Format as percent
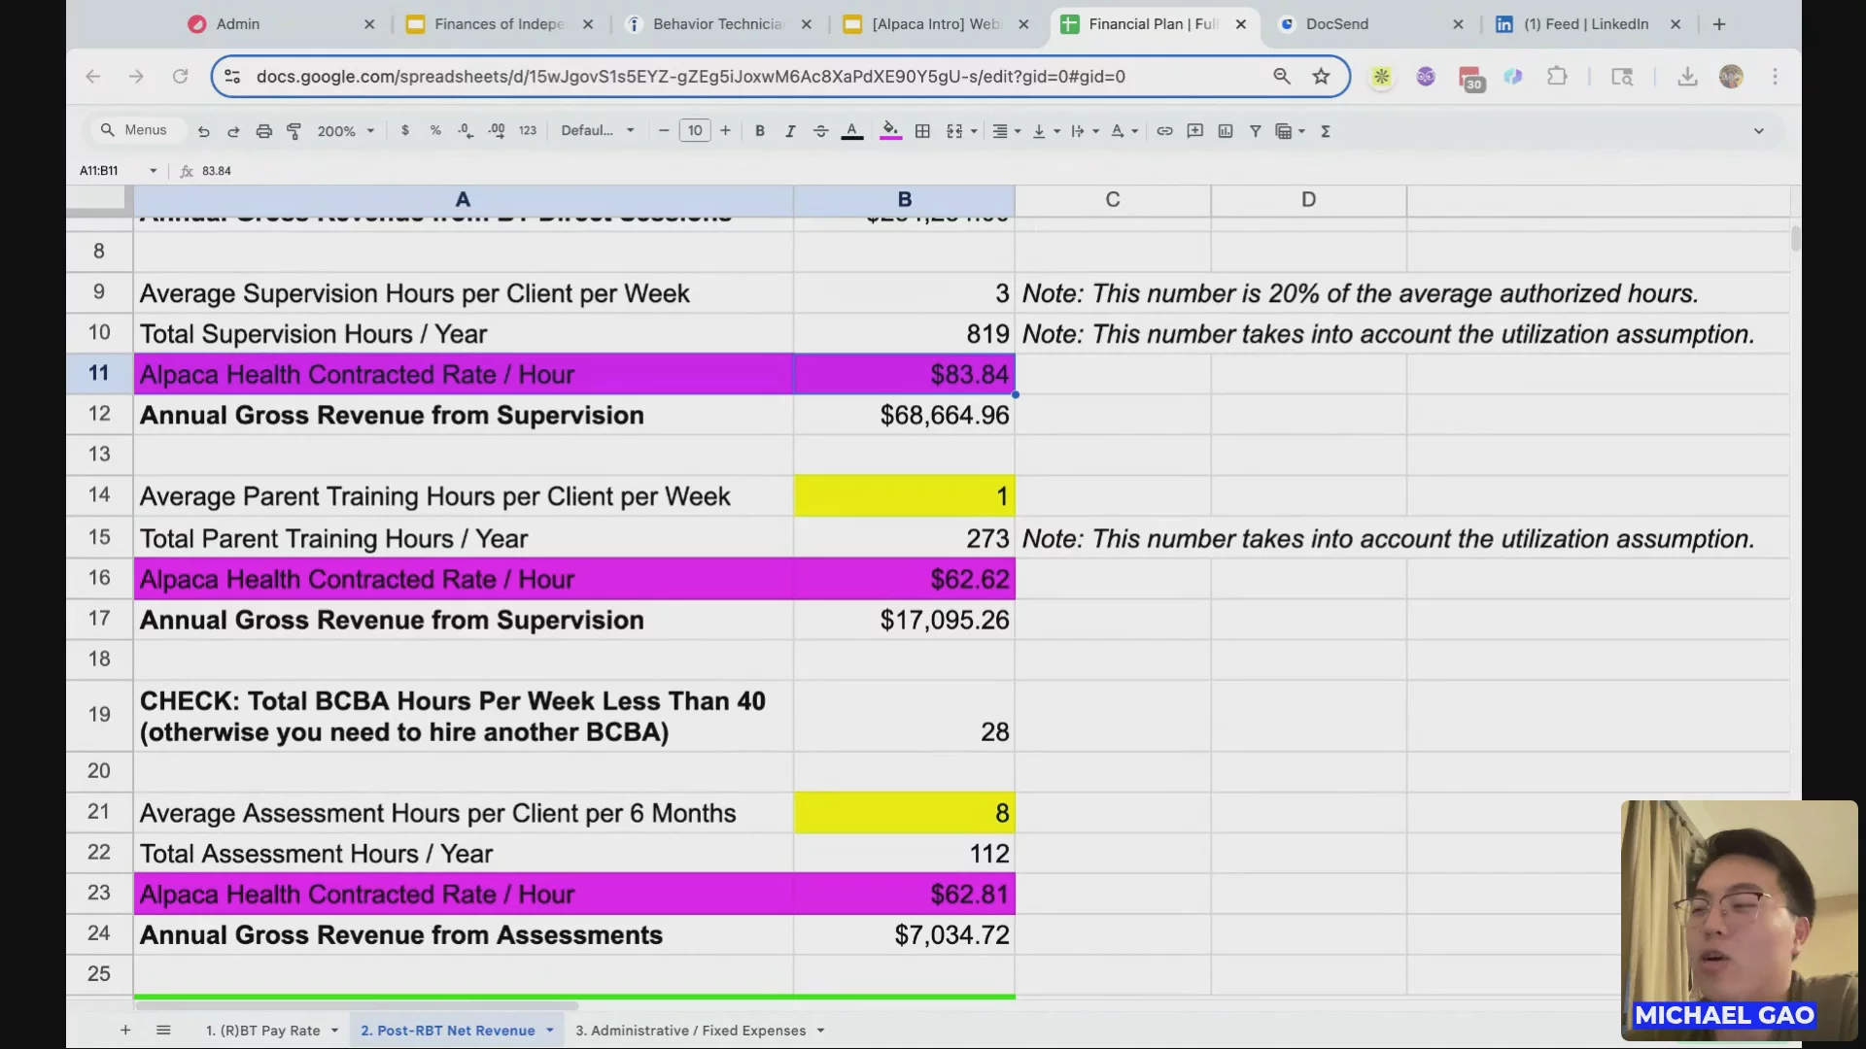 (x=435, y=131)
